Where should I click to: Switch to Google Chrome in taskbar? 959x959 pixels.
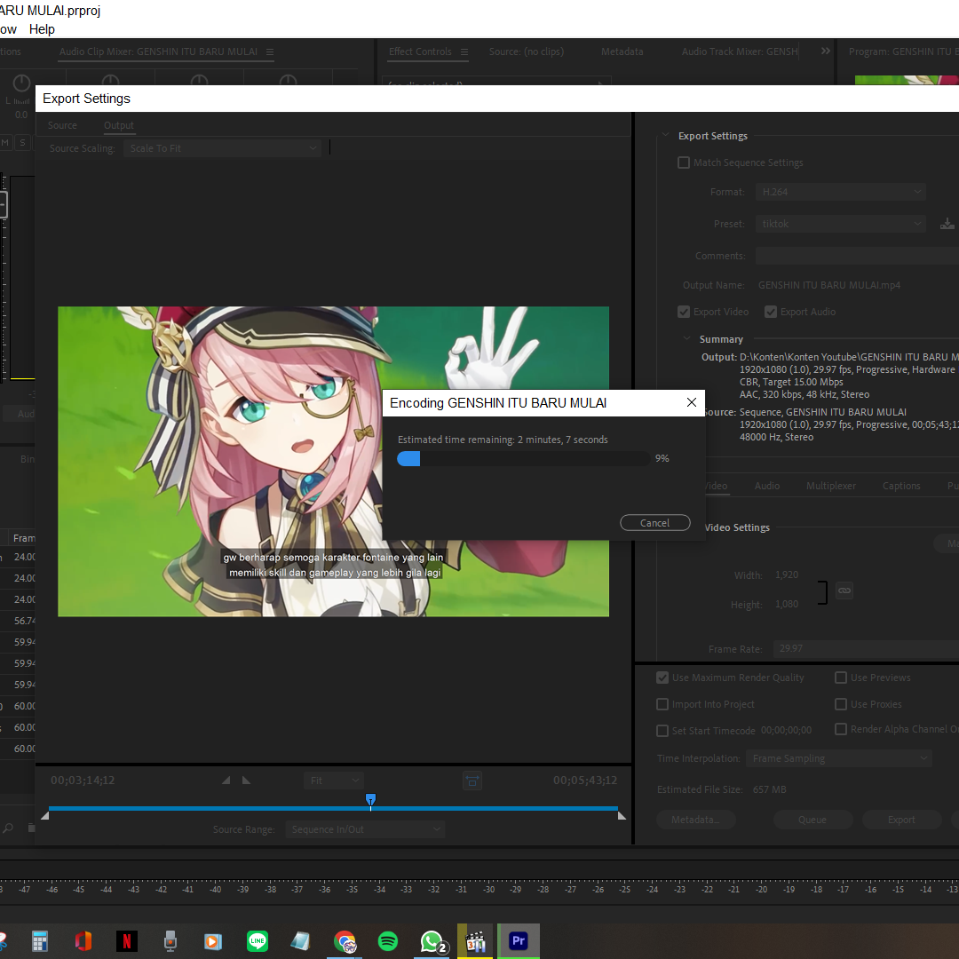(x=345, y=941)
